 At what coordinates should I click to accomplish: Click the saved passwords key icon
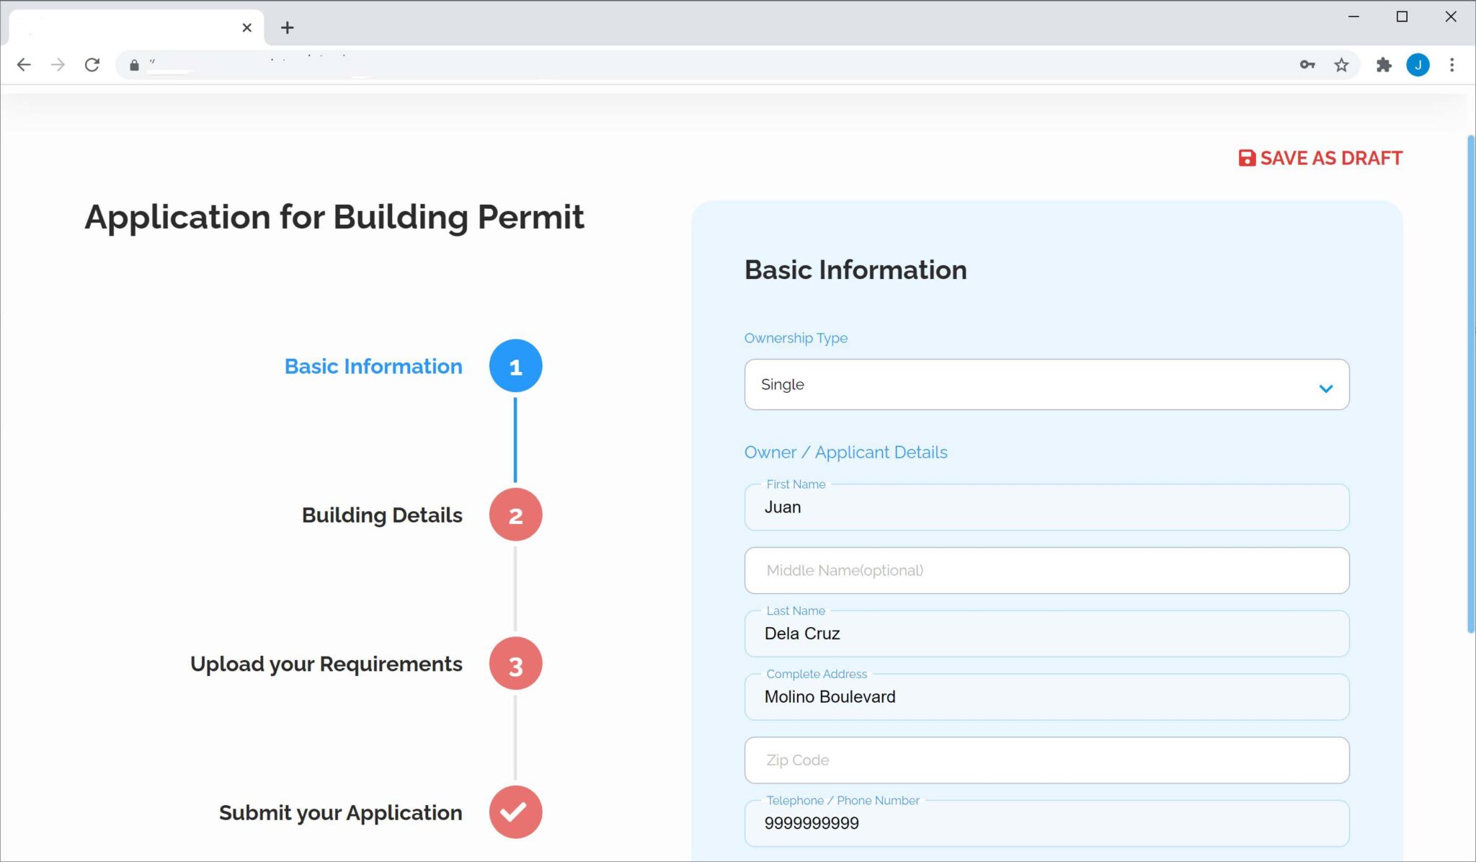pos(1307,64)
